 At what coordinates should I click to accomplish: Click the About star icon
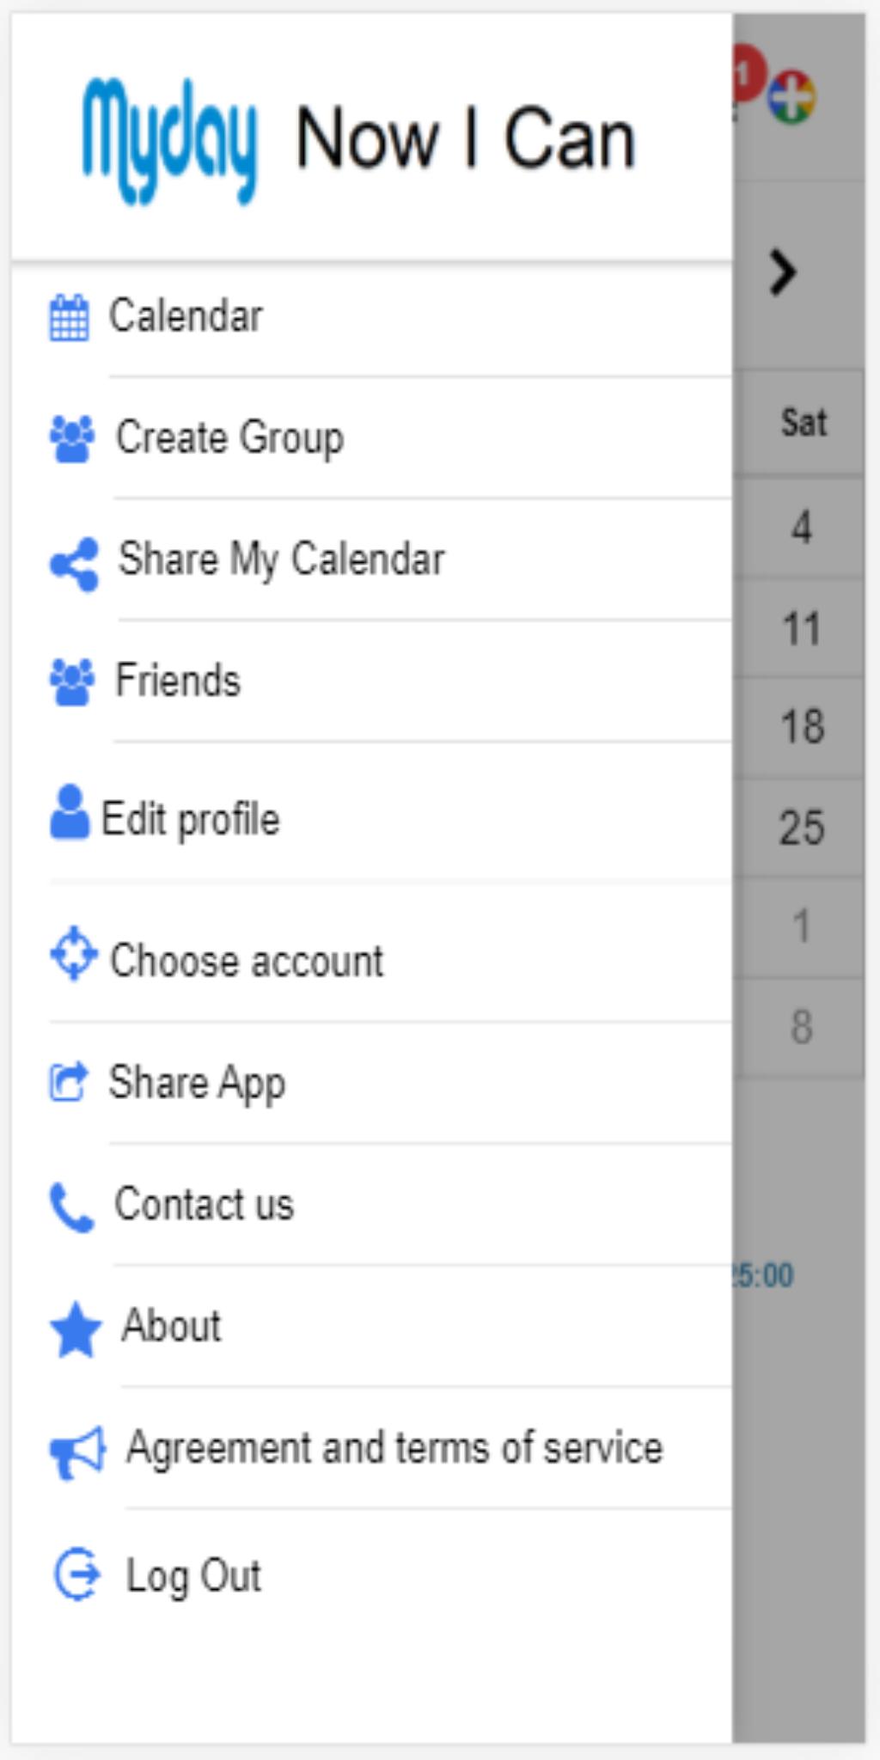tap(76, 1329)
